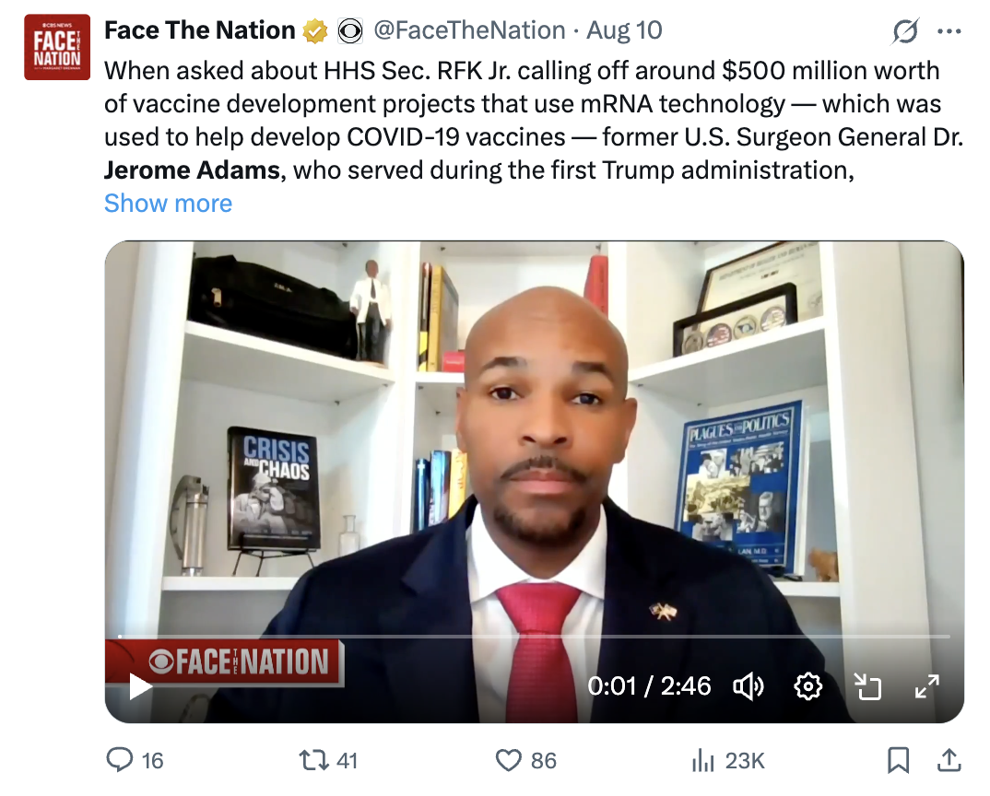Viewport: 990px width, 796px height.
Task: Open the Face The Nation display name
Action: [x=199, y=30]
